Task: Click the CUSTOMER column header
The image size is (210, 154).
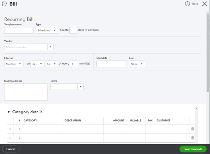Action: coord(164,120)
